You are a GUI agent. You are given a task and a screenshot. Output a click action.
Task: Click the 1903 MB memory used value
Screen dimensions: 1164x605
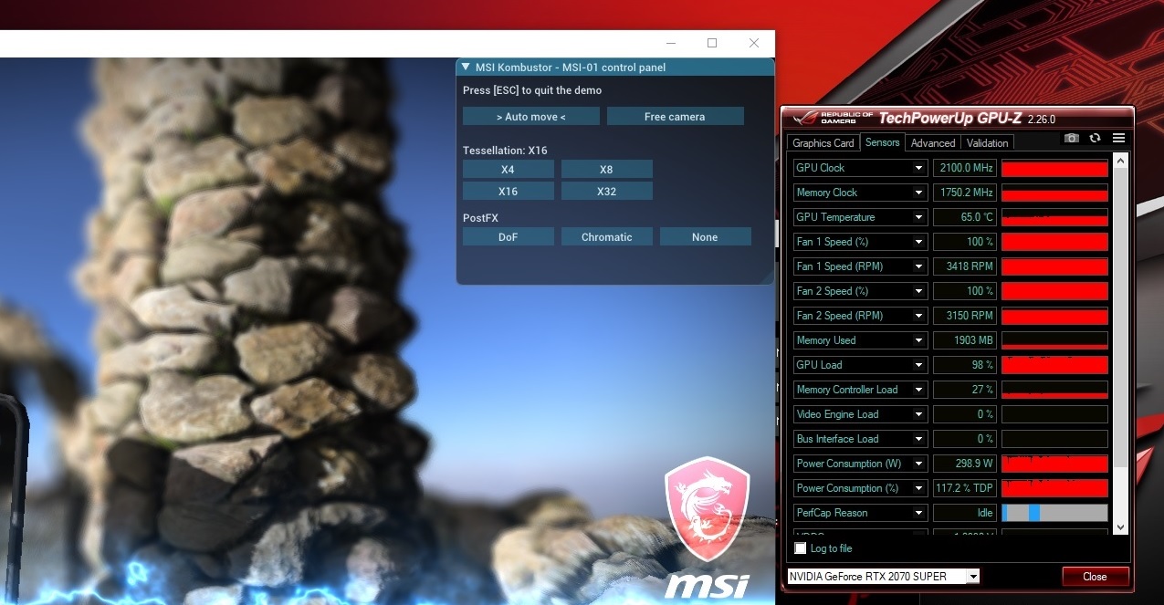[964, 340]
